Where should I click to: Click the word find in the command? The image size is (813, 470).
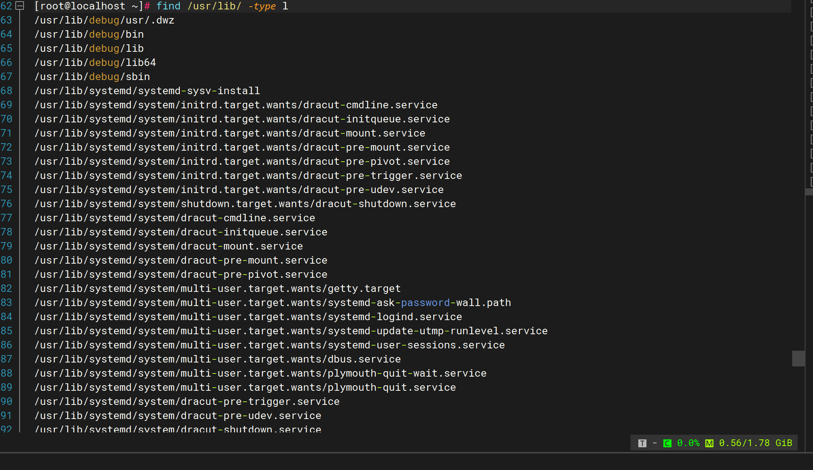click(168, 6)
